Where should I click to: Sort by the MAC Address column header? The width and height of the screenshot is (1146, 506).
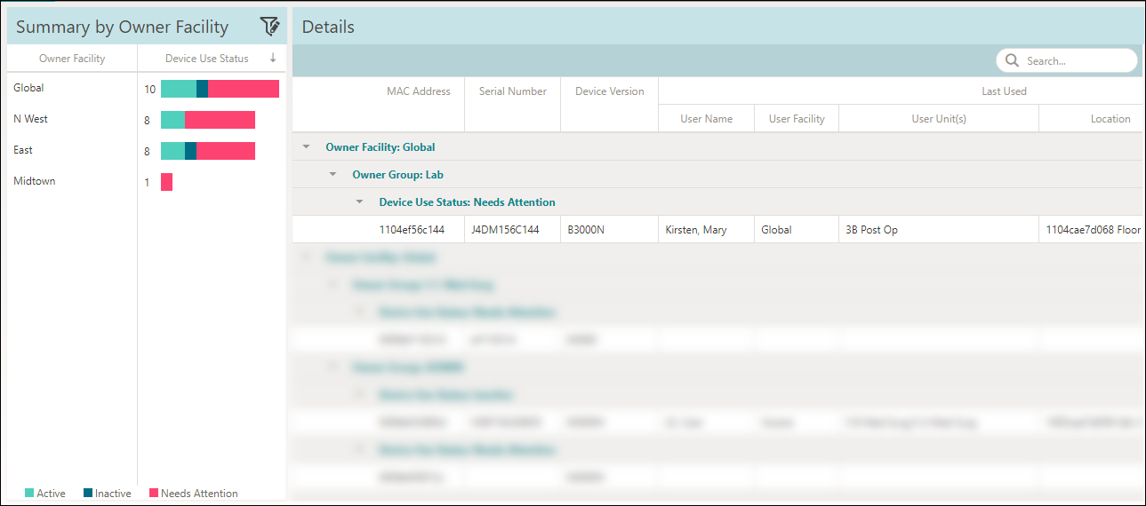pyautogui.click(x=418, y=91)
